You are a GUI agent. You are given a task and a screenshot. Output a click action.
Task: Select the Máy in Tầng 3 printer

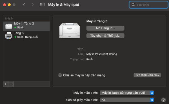pos(26,26)
